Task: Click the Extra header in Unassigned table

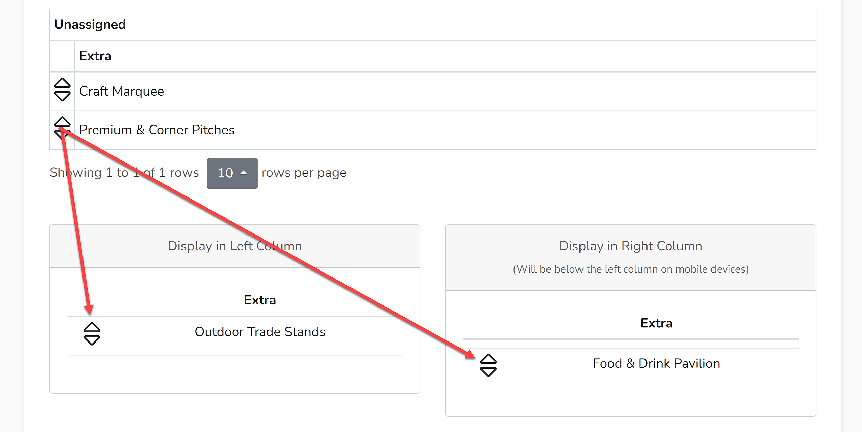Action: [95, 56]
